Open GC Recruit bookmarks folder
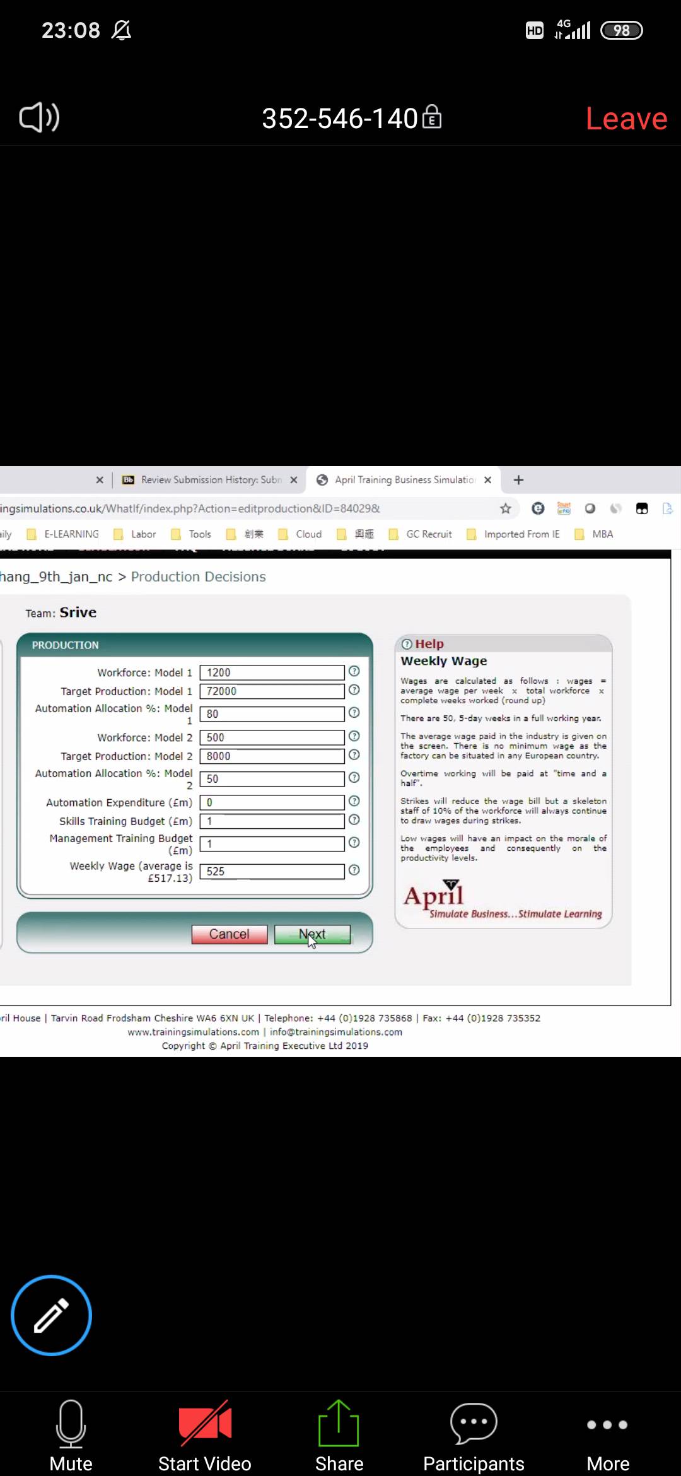The width and height of the screenshot is (681, 1476). click(421, 534)
